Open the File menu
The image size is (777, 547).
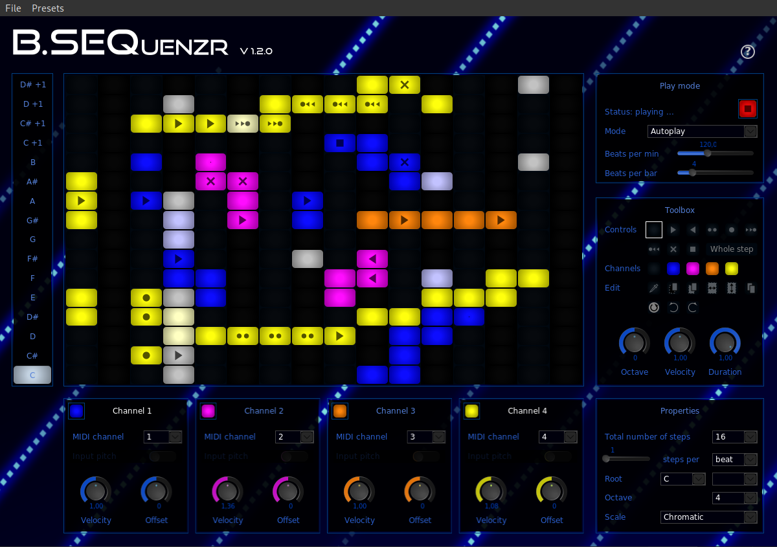pyautogui.click(x=13, y=8)
